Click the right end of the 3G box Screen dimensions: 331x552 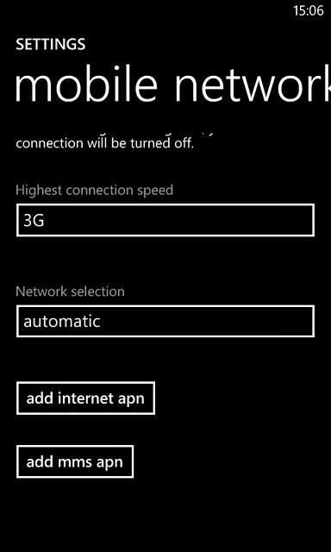click(x=299, y=220)
